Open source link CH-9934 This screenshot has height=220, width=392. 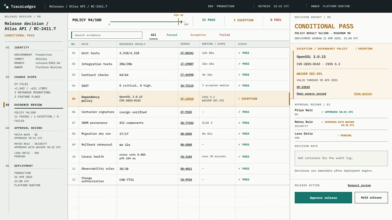186,180
